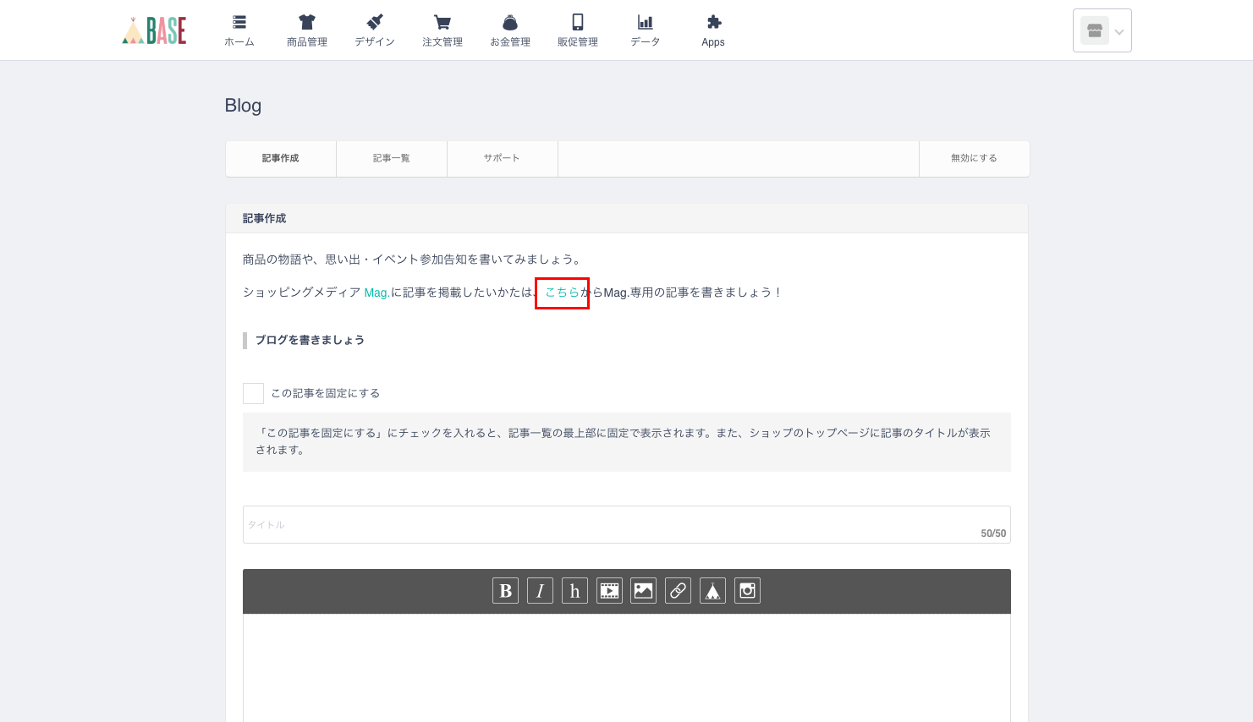1253x722 pixels.
Task: Insert an Instagram post with camera icon
Action: tap(747, 591)
